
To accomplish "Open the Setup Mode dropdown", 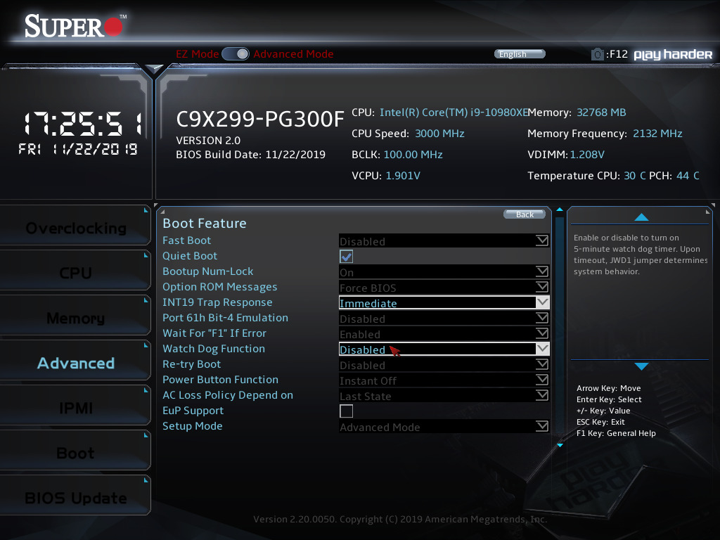I will [444, 427].
